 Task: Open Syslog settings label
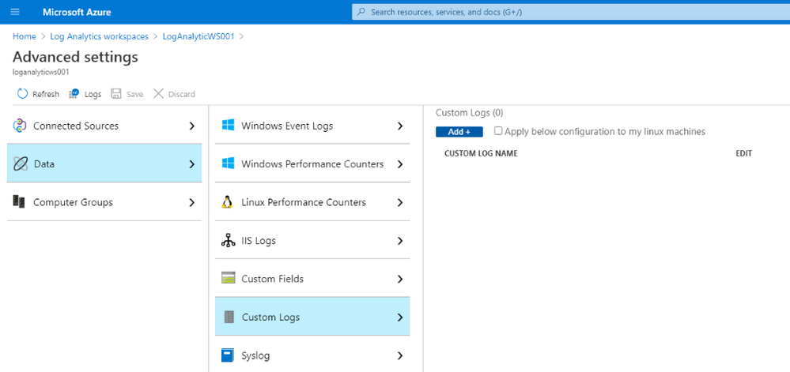[x=255, y=356]
